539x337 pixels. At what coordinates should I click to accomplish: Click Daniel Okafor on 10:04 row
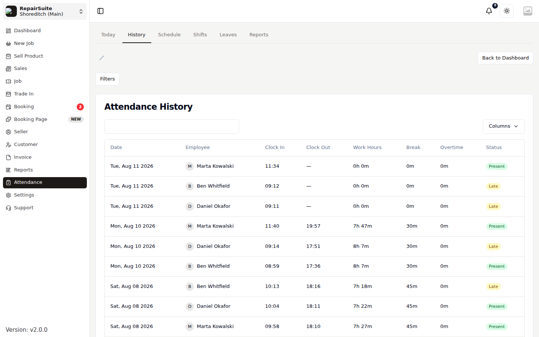coord(214,306)
